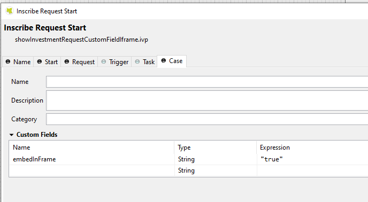Image resolution: width=368 pixels, height=202 pixels.
Task: Edit the "true" expression cell
Action: [312, 159]
